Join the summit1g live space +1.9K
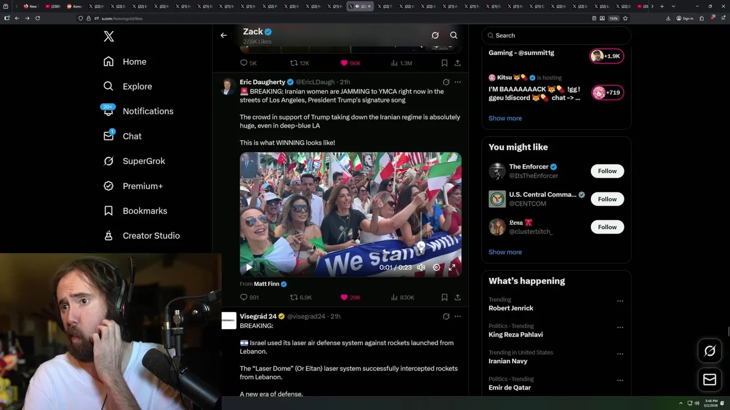Viewport: 730px width, 410px height. tap(607, 56)
